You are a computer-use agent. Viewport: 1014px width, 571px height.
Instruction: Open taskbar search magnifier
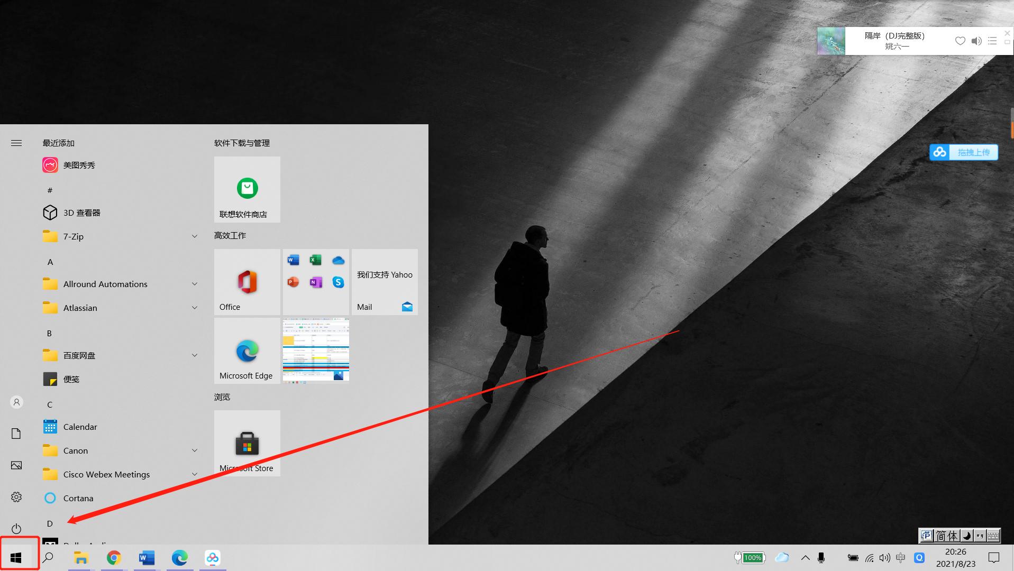48,558
